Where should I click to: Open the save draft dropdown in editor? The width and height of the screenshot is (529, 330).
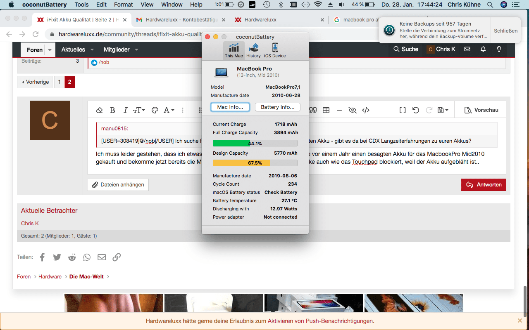click(x=443, y=110)
